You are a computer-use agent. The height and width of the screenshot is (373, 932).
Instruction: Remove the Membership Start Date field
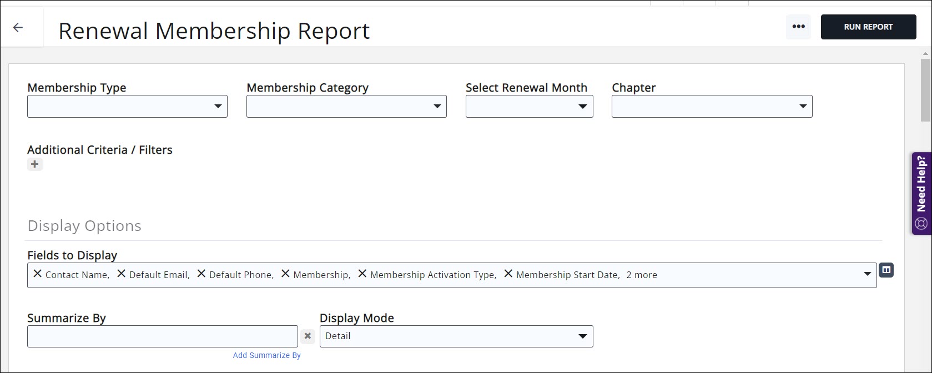pos(508,274)
